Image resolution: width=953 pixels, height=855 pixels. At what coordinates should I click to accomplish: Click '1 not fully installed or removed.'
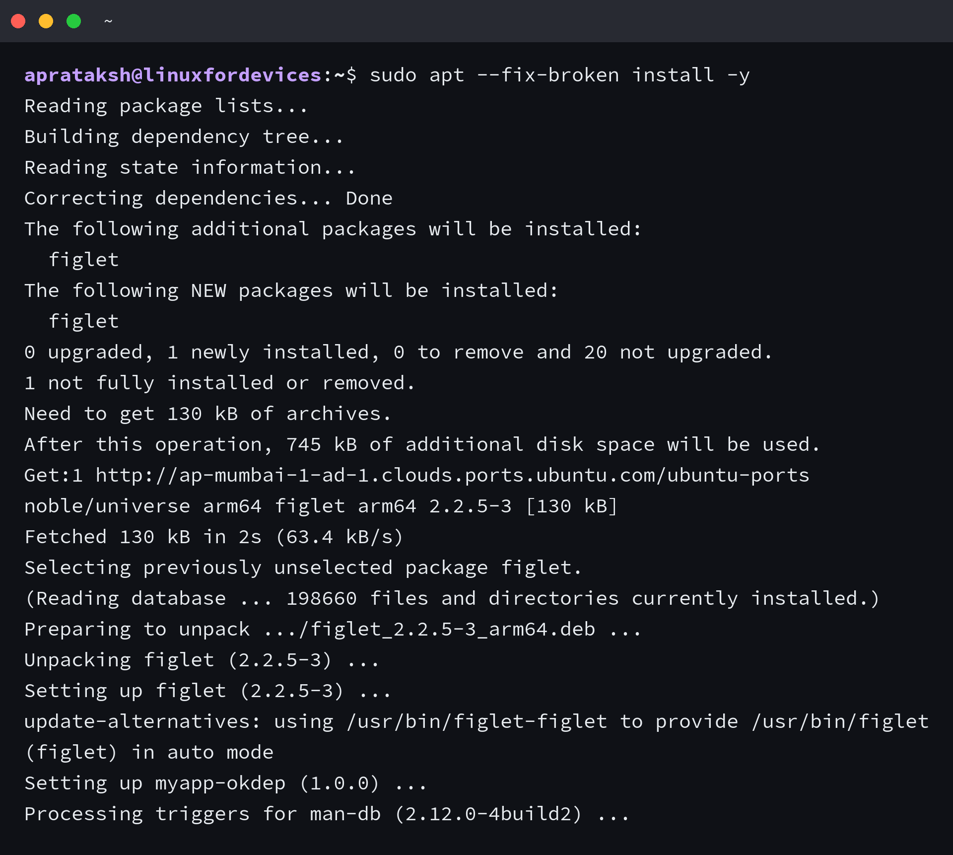(x=219, y=383)
